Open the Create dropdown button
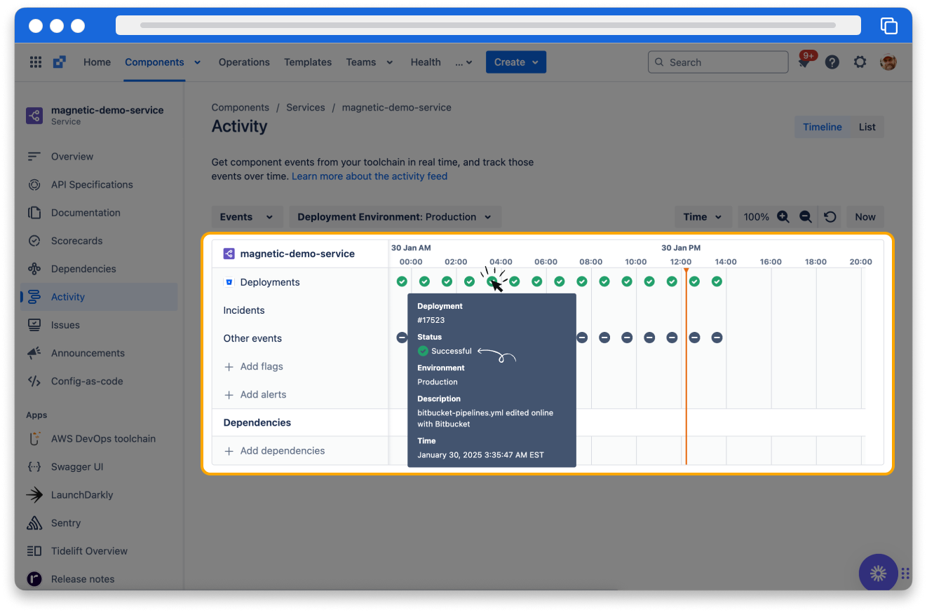The image size is (927, 612). pos(516,62)
